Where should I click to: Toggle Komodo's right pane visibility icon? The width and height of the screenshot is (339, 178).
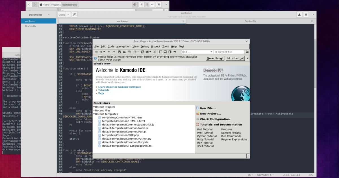[x=170, y=52]
